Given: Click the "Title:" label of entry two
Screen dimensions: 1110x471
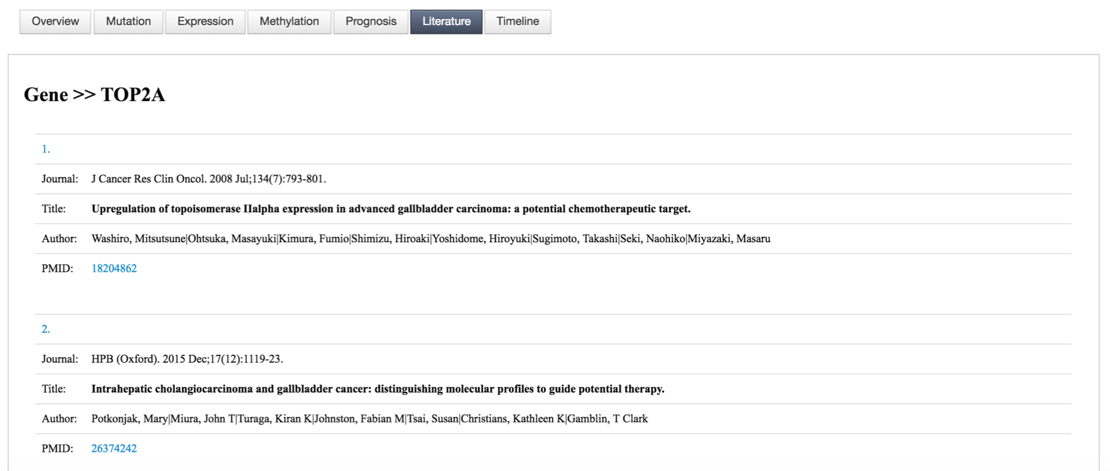Looking at the screenshot, I should pyautogui.click(x=53, y=389).
